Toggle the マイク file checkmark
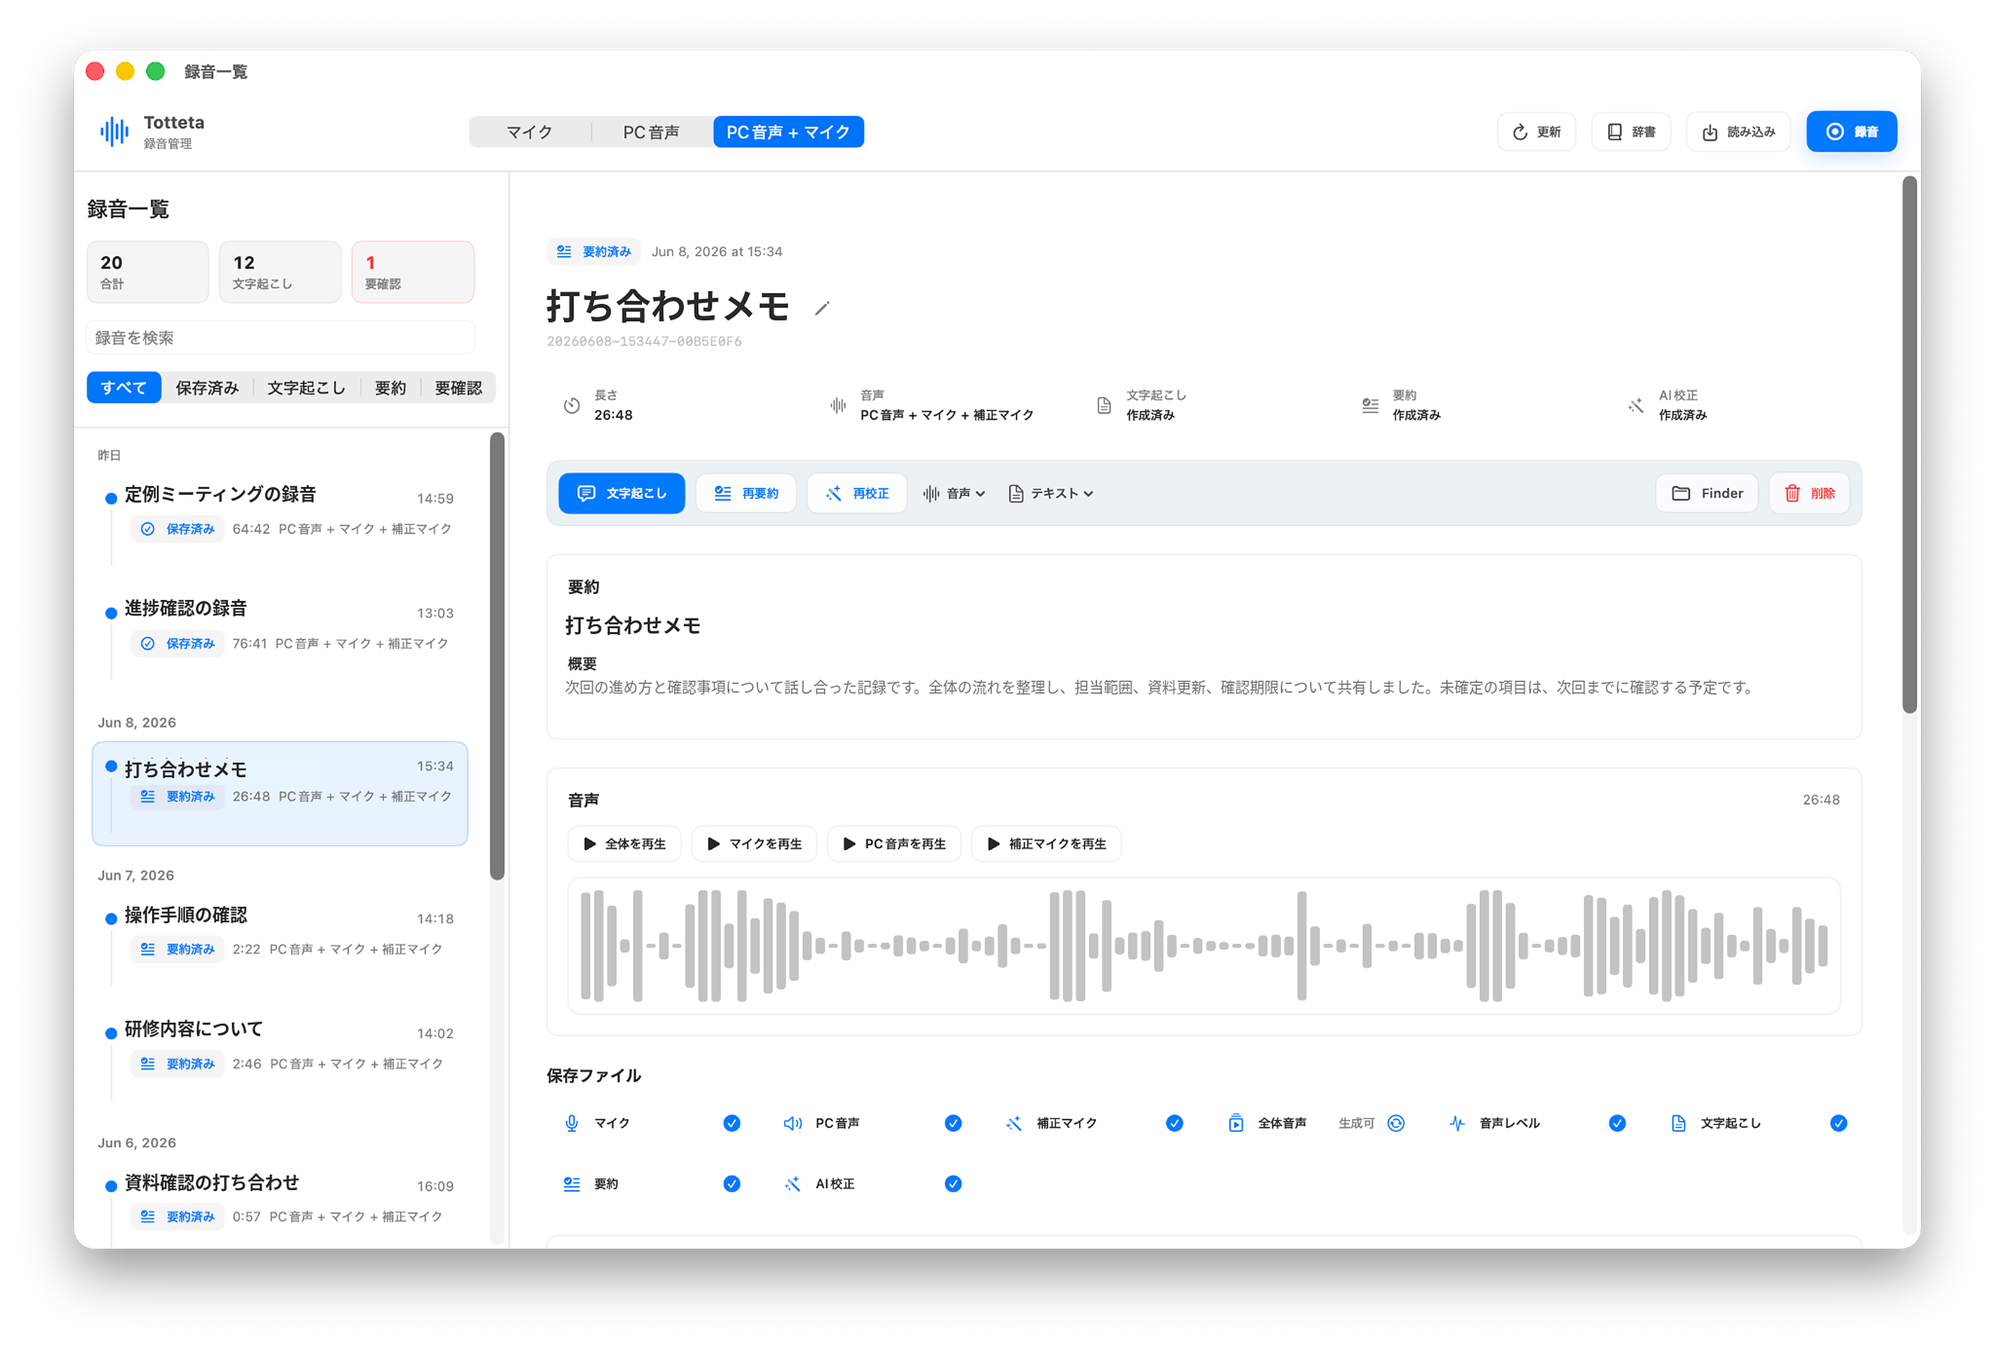This screenshot has height=1346, width=1995. pos(732,1123)
